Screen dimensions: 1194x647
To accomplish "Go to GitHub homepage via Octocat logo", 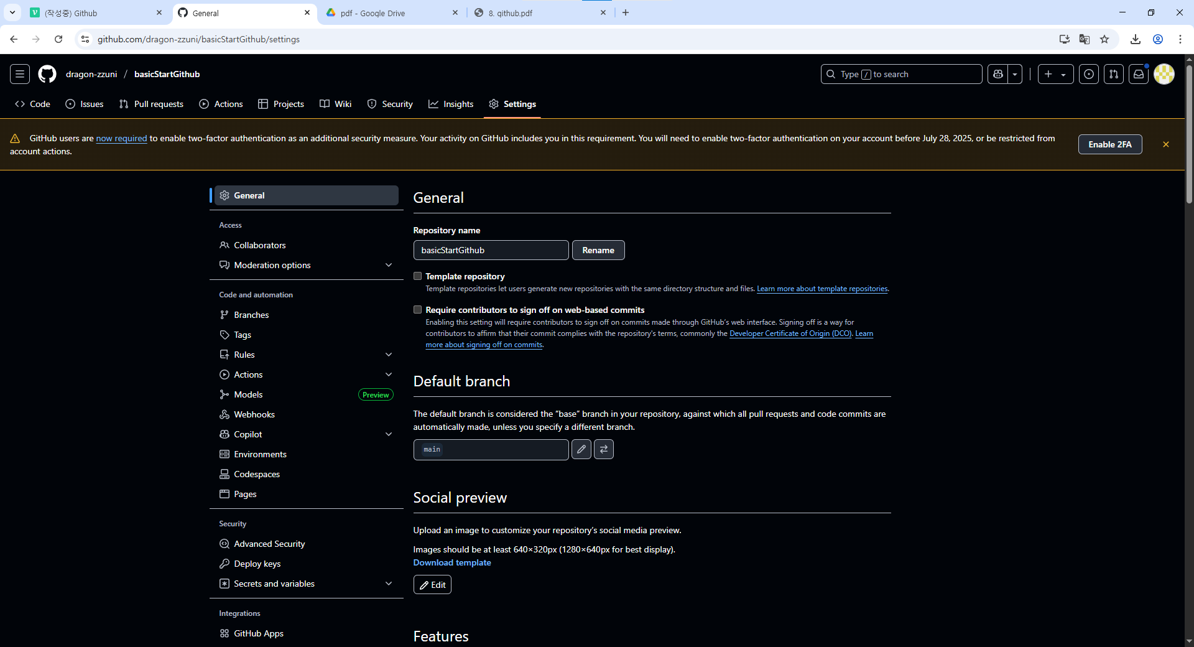I will pos(47,74).
